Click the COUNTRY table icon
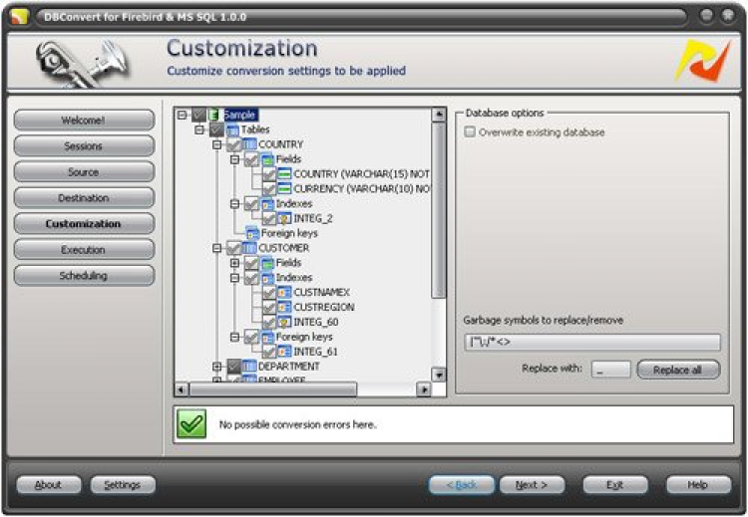The image size is (748, 517). (249, 144)
